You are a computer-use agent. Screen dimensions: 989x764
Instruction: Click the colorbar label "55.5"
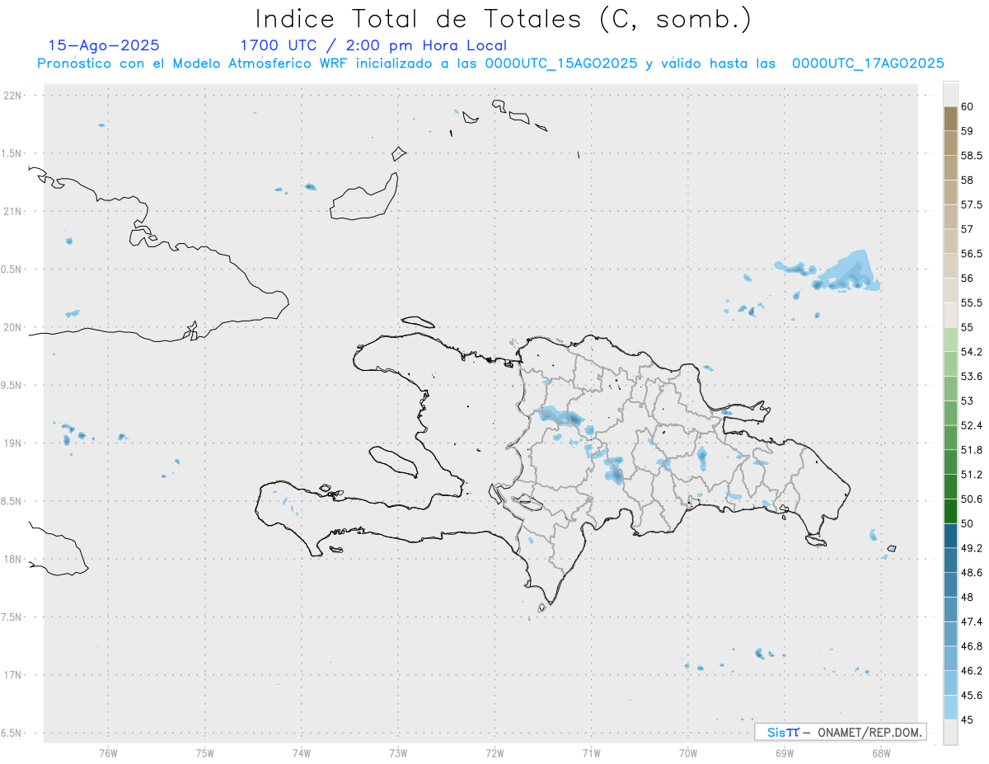coord(971,302)
